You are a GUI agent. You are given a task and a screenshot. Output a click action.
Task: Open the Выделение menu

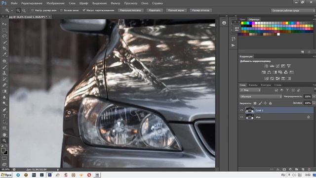click(100, 3)
